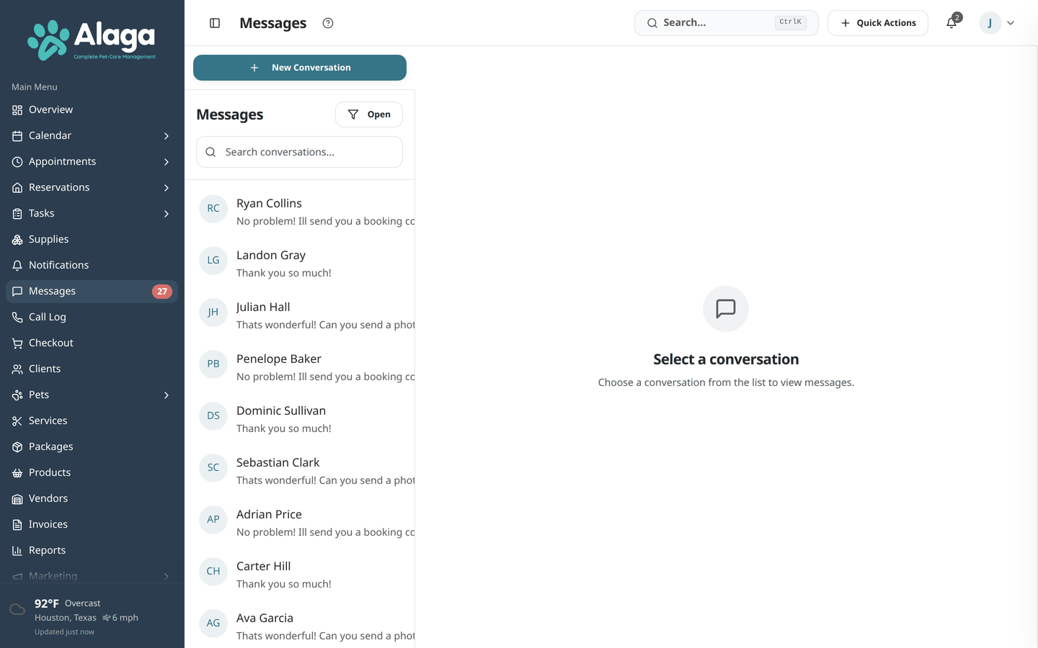The width and height of the screenshot is (1038, 648).
Task: Focus the global Search box in header
Action: pos(727,23)
